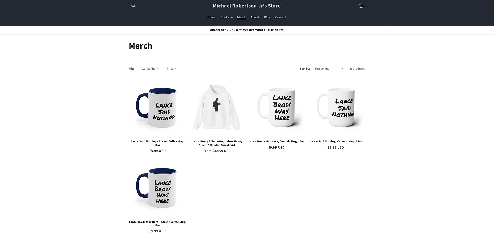Open the white Lance Brody Was Here mug image
The width and height of the screenshot is (494, 248).
coord(276,108)
